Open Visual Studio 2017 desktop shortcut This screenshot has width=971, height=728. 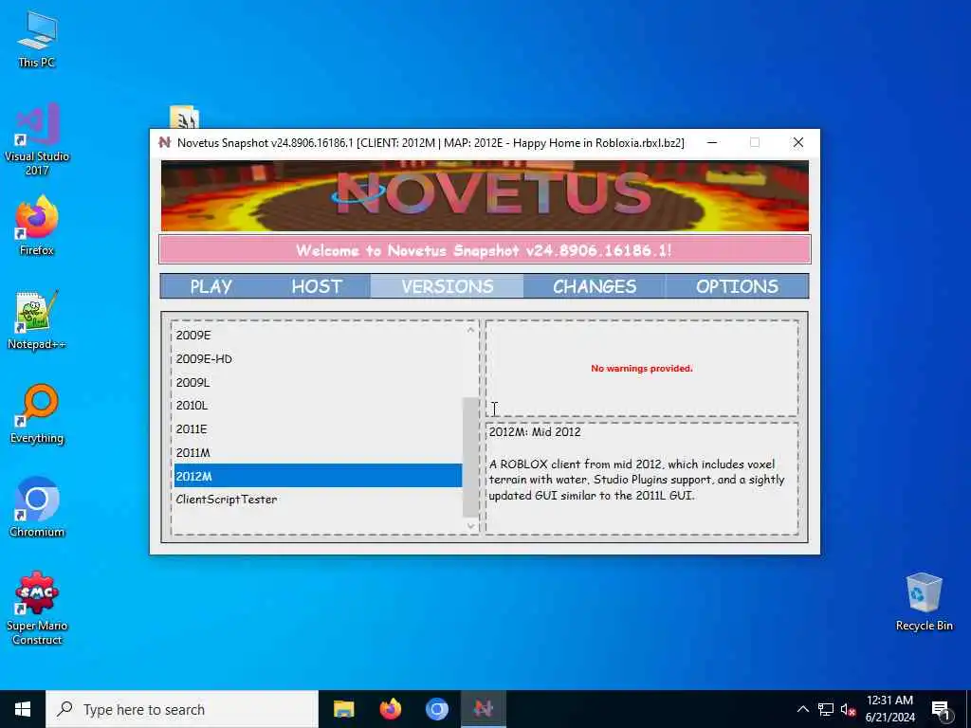click(x=37, y=138)
